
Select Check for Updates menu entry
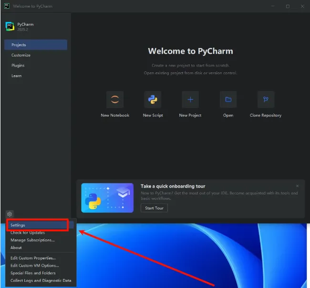(41, 232)
